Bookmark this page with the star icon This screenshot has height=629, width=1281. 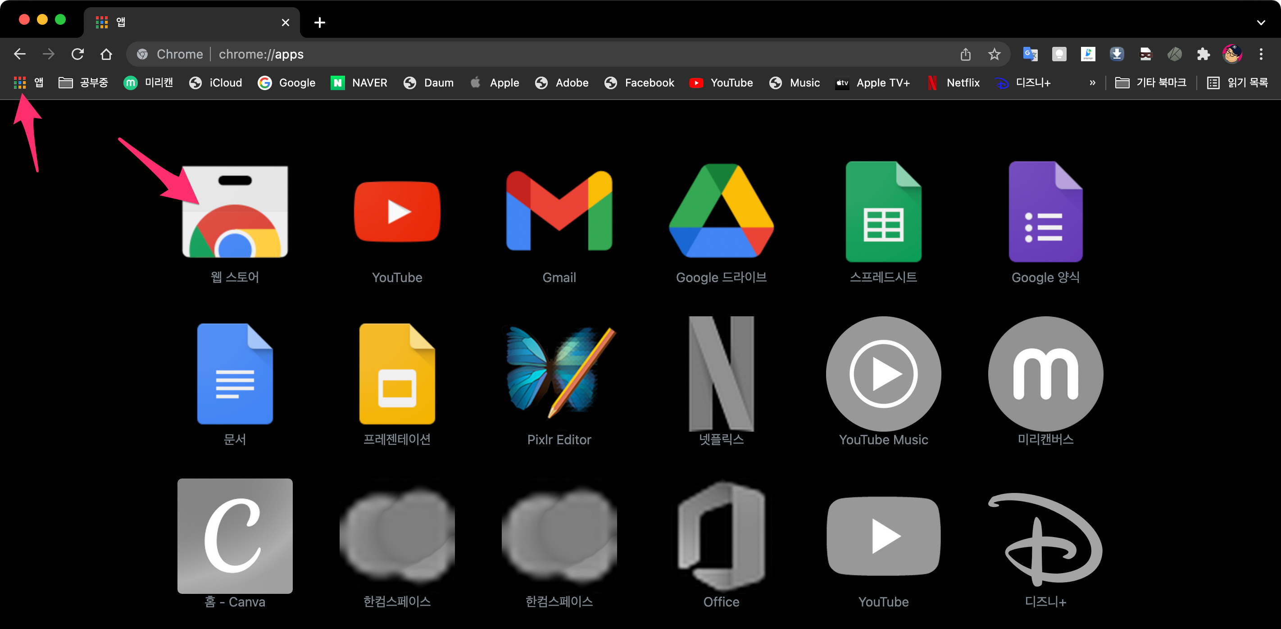pos(994,54)
